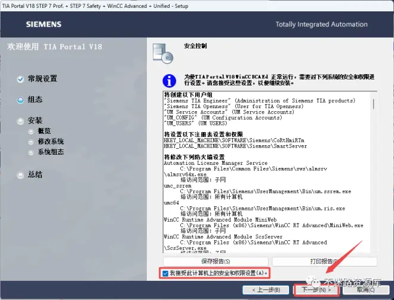Click the WinCC Runtime Advanced Module MiniWeb line

pos(220,220)
